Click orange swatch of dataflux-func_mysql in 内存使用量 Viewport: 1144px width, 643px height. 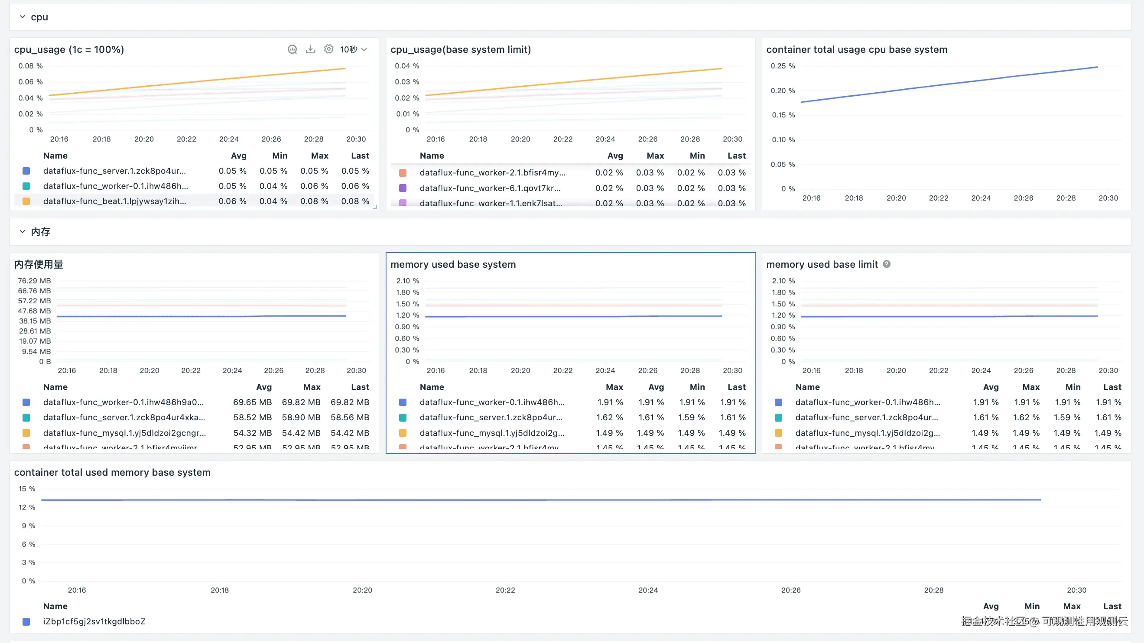click(x=26, y=433)
